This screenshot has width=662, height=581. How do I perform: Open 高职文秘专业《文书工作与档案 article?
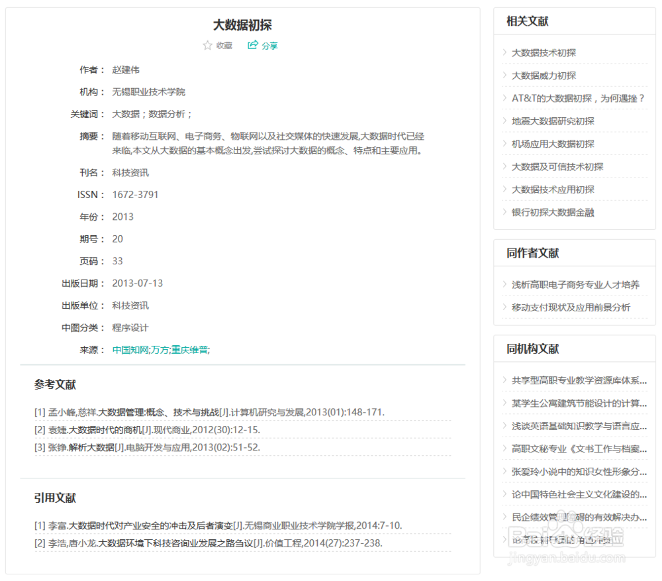(x=579, y=449)
